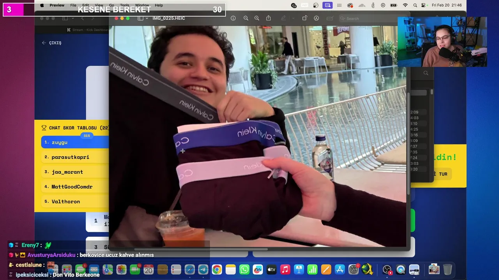Open the Window menu

click(142, 5)
